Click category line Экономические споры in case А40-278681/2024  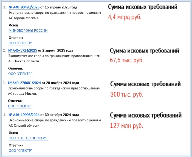point(54,88)
